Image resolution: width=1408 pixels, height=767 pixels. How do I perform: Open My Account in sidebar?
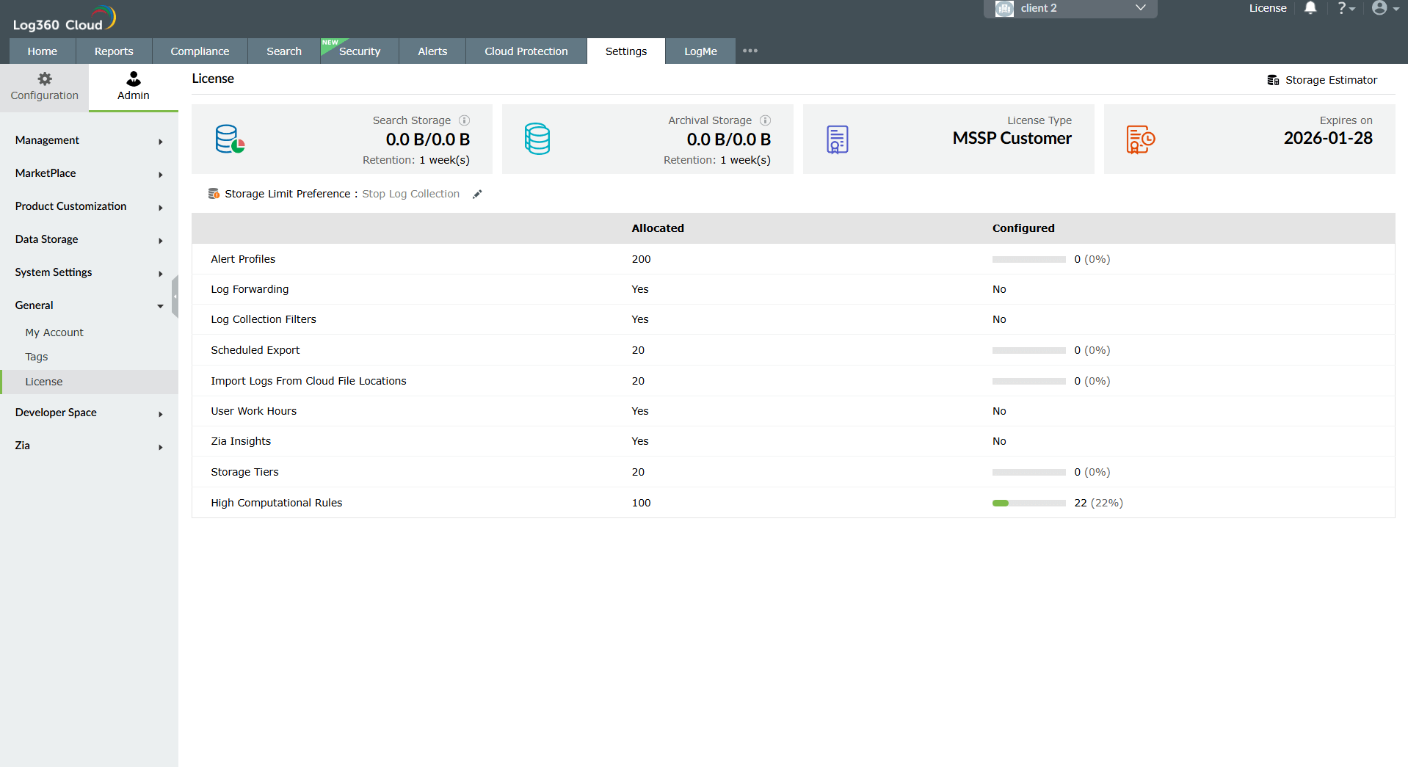(54, 332)
